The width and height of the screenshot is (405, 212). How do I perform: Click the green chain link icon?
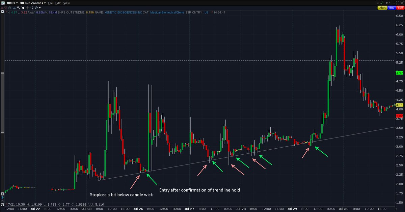[382, 3]
